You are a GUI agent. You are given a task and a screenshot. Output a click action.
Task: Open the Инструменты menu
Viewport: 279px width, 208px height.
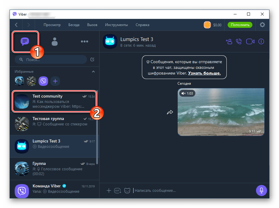click(x=116, y=25)
